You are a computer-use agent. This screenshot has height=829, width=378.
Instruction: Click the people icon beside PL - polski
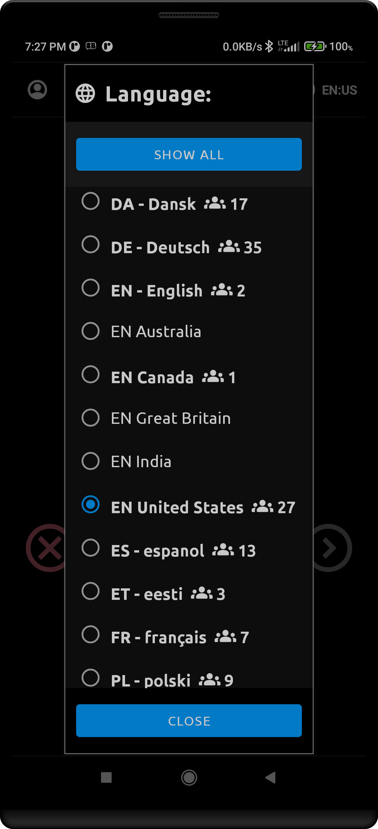(210, 681)
